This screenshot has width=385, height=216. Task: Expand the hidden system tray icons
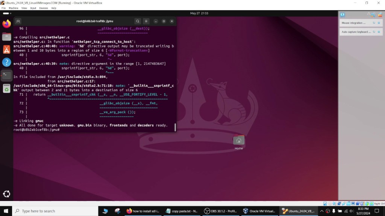pyautogui.click(x=322, y=211)
